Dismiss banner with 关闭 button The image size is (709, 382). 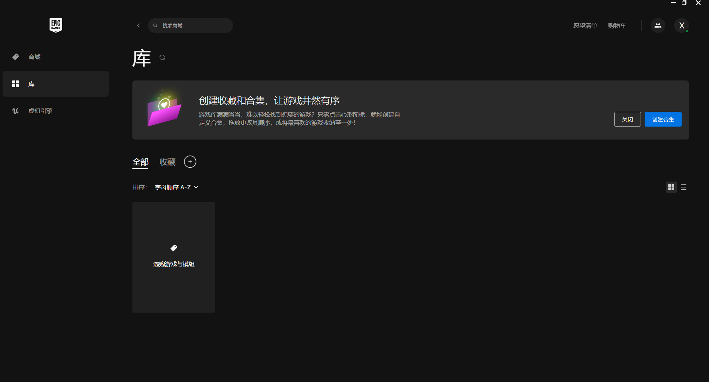tap(627, 120)
